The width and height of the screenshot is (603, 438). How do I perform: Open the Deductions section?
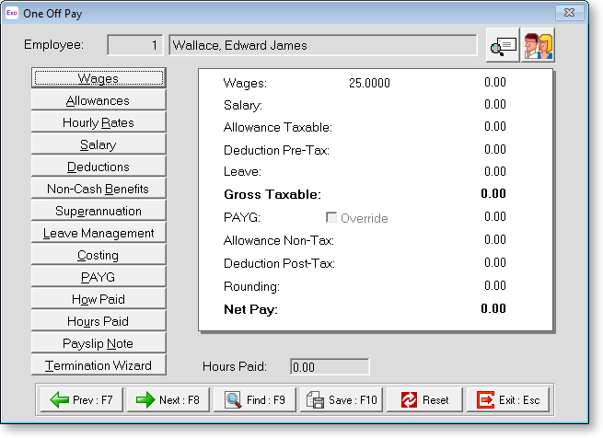pos(98,167)
